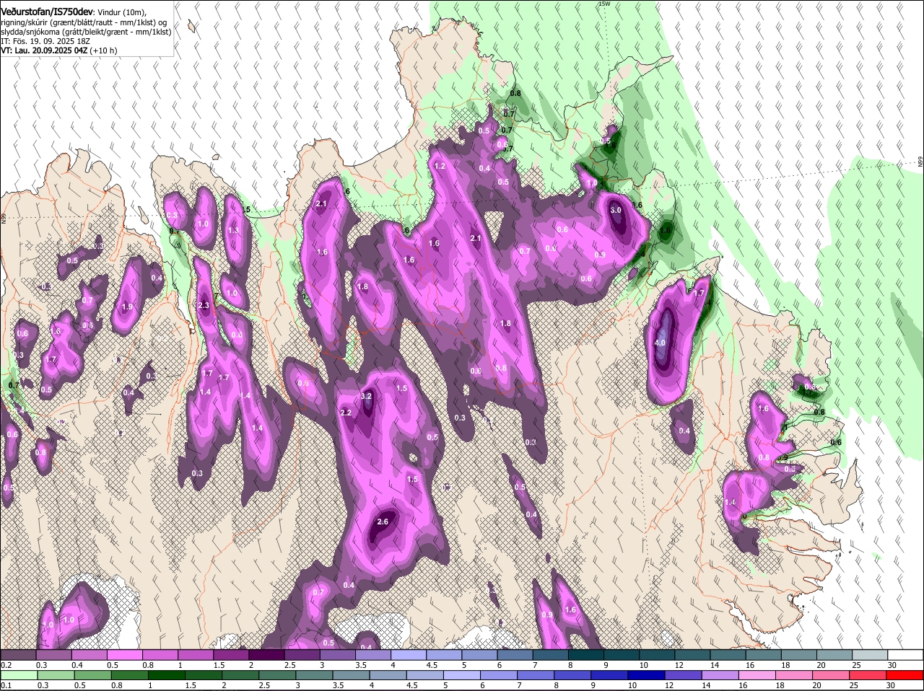Click the 1.9 precipitation value on map

tap(128, 307)
